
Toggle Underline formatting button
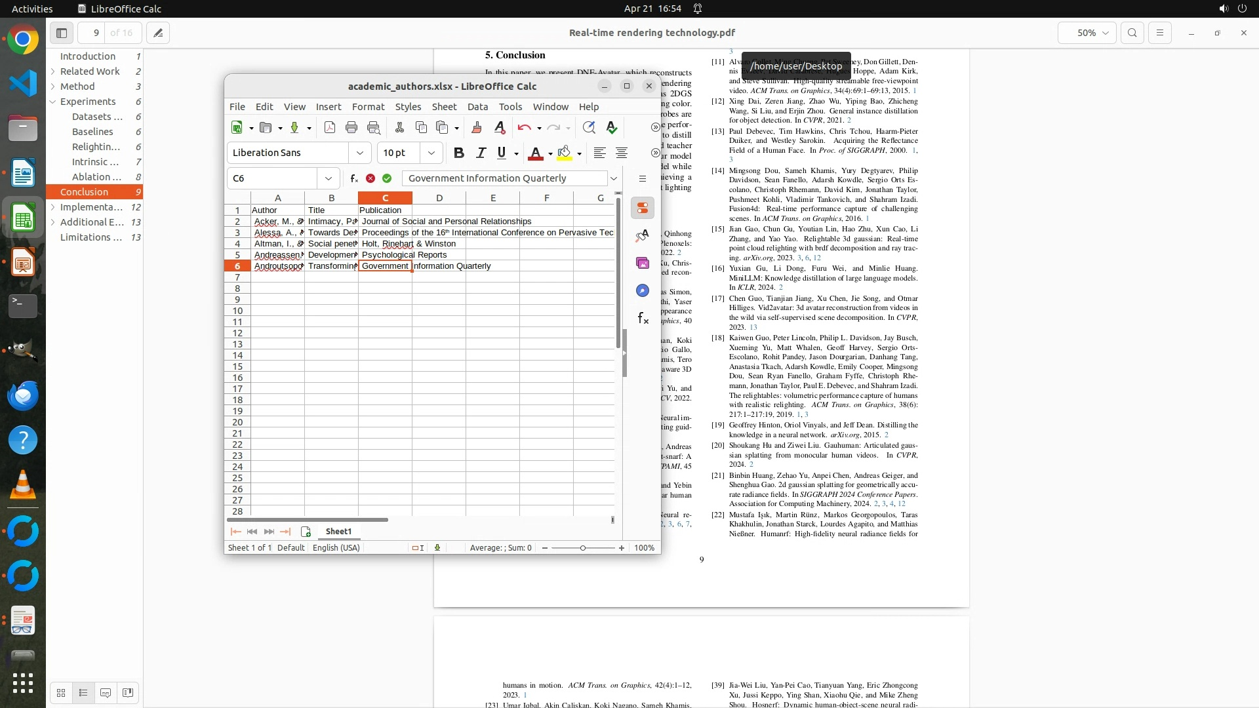tap(502, 153)
